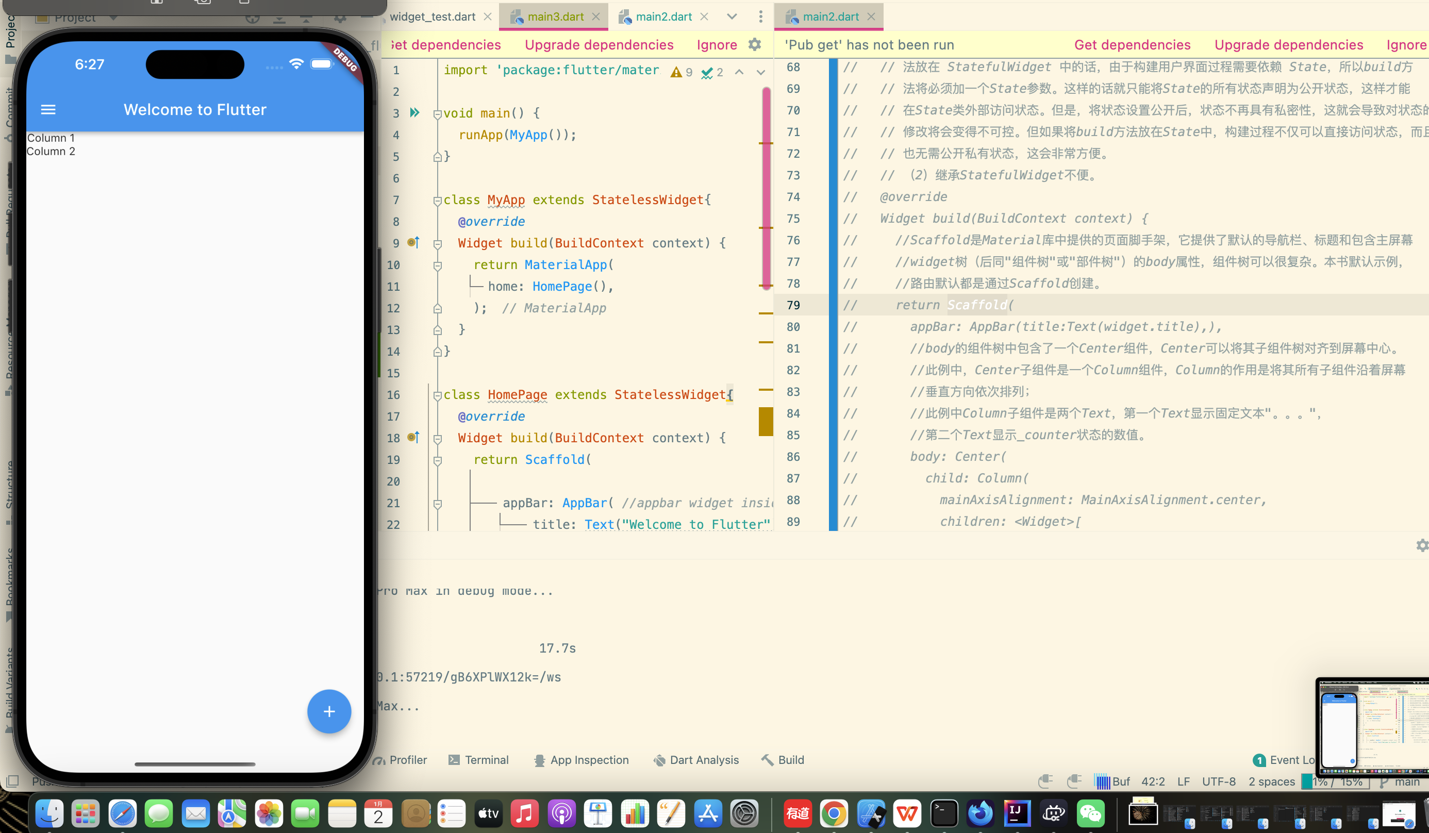1429x833 pixels.
Task: Click the screenshot thumbnail preview
Action: (x=1372, y=726)
